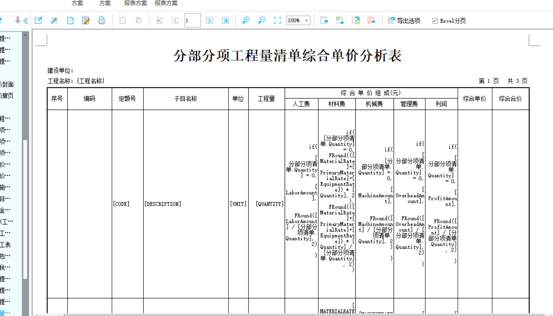Zoom in with the magnifier plus
This screenshot has height=316, width=553.
click(246, 20)
